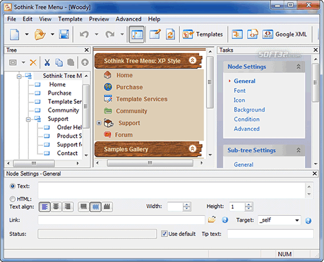Viewport: 324px width, 262px height.
Task: Collapse the Node Settings task group
Action: 299,66
